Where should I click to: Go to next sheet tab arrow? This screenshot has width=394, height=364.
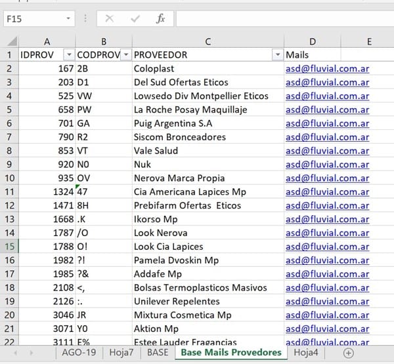(31, 353)
